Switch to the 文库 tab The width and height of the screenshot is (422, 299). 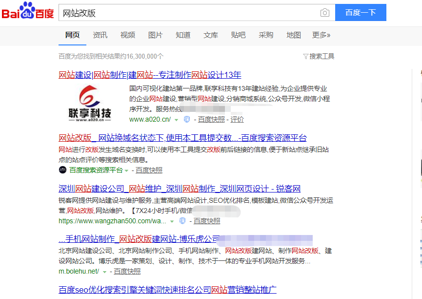click(x=211, y=35)
